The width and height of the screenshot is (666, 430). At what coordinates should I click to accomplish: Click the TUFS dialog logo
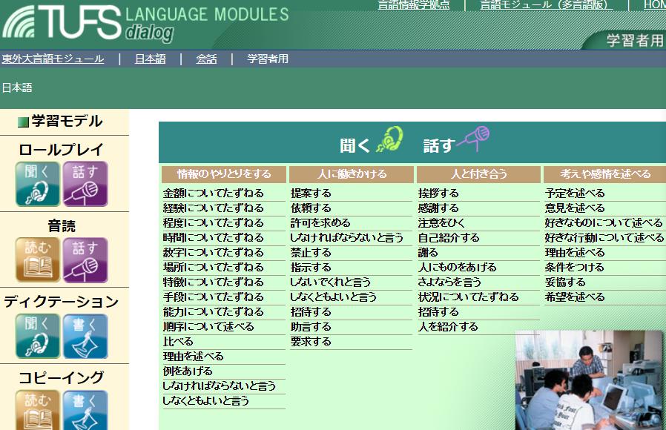[x=74, y=24]
